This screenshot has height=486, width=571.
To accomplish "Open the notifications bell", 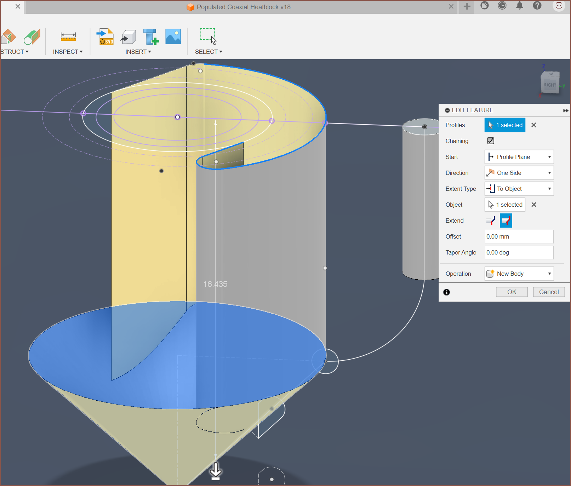I will point(519,6).
